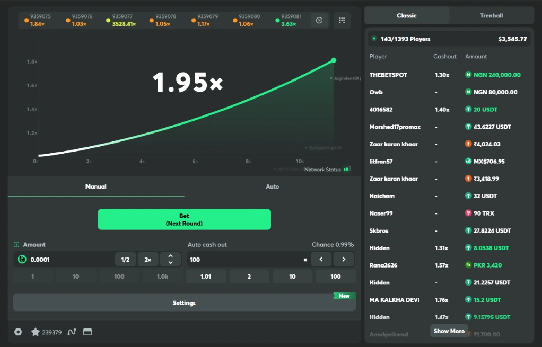Select the Classic tab
The height and width of the screenshot is (347, 542).
tap(407, 15)
